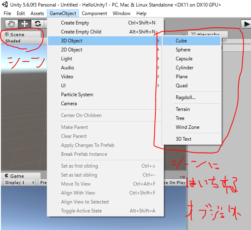Open the Game view options menu icon
Image resolution: width=251 pixels, height=230 pixels.
pyautogui.click(x=183, y=177)
